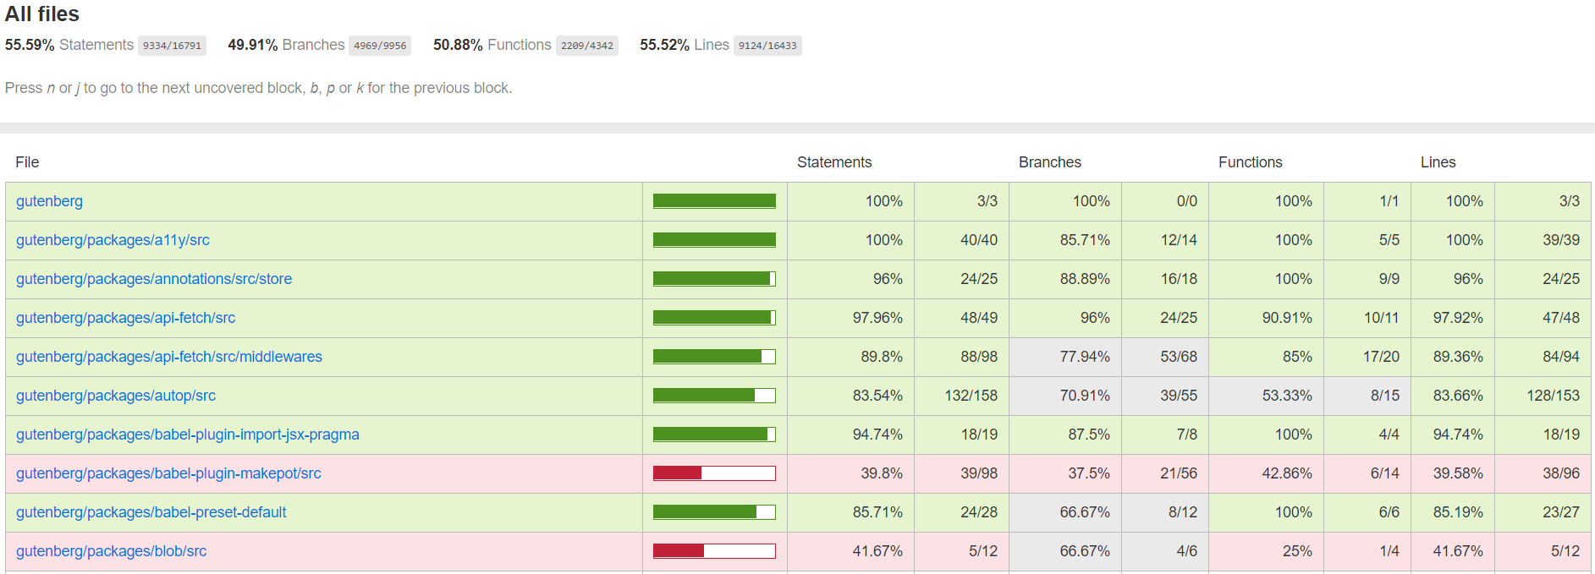This screenshot has width=1595, height=574.
Task: Click the 87.5% branches cell
Action: point(1065,435)
